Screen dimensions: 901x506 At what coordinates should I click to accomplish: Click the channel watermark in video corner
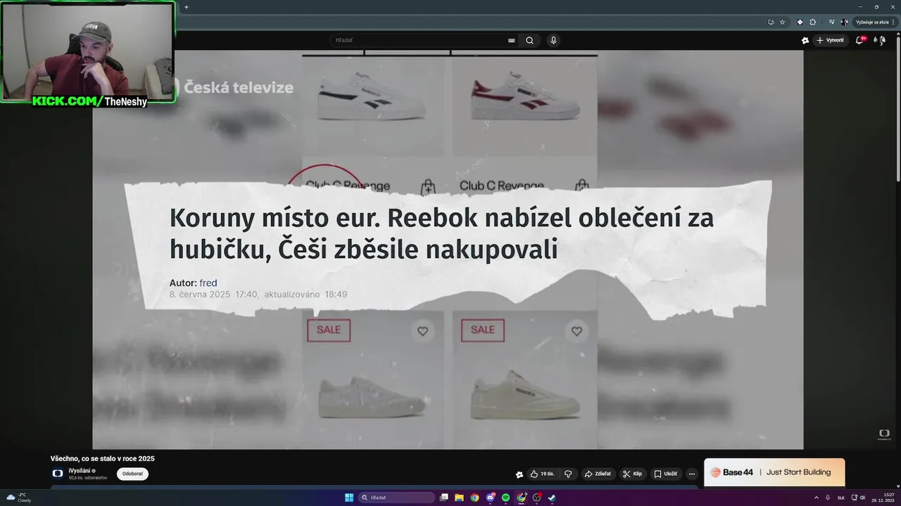tap(884, 434)
